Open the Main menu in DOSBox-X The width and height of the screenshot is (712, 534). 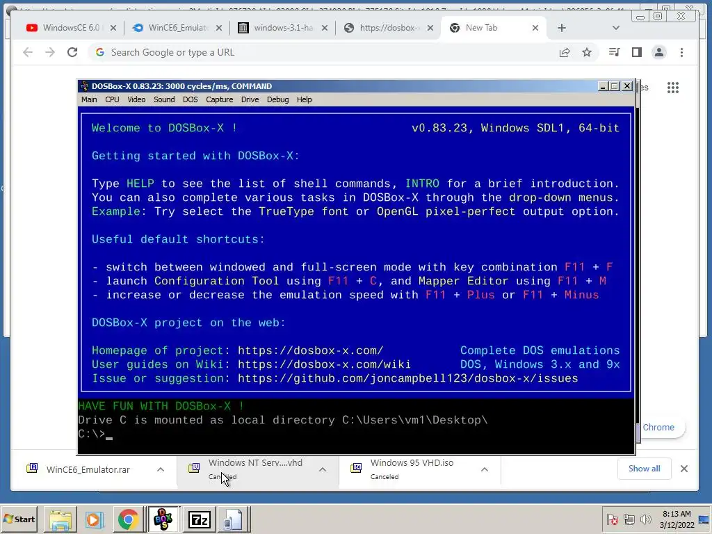(89, 99)
